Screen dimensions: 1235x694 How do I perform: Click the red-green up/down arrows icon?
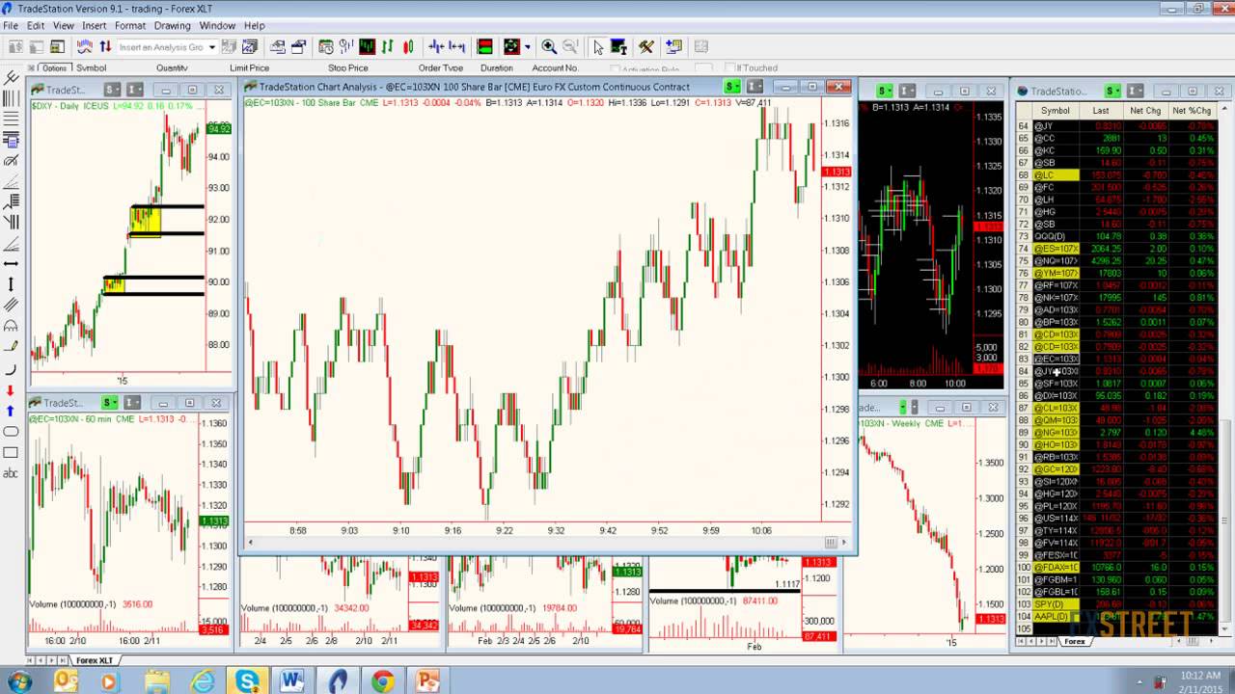388,46
